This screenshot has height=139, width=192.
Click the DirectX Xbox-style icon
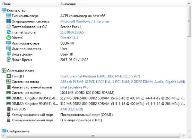click(x=8, y=38)
